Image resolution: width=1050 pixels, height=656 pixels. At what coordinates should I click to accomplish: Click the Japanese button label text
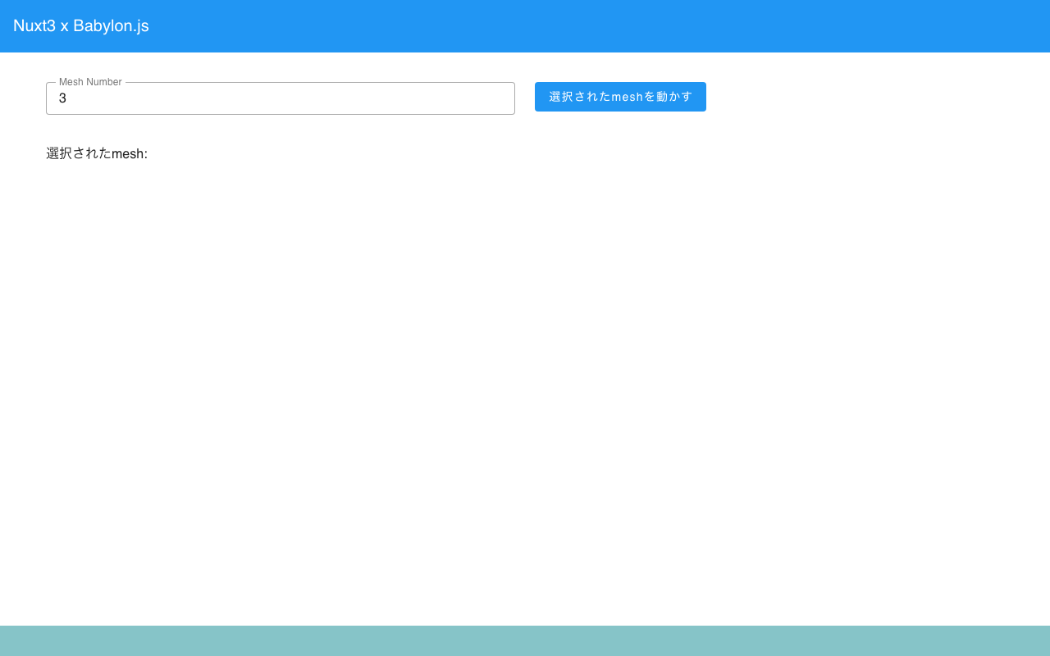pyautogui.click(x=620, y=97)
